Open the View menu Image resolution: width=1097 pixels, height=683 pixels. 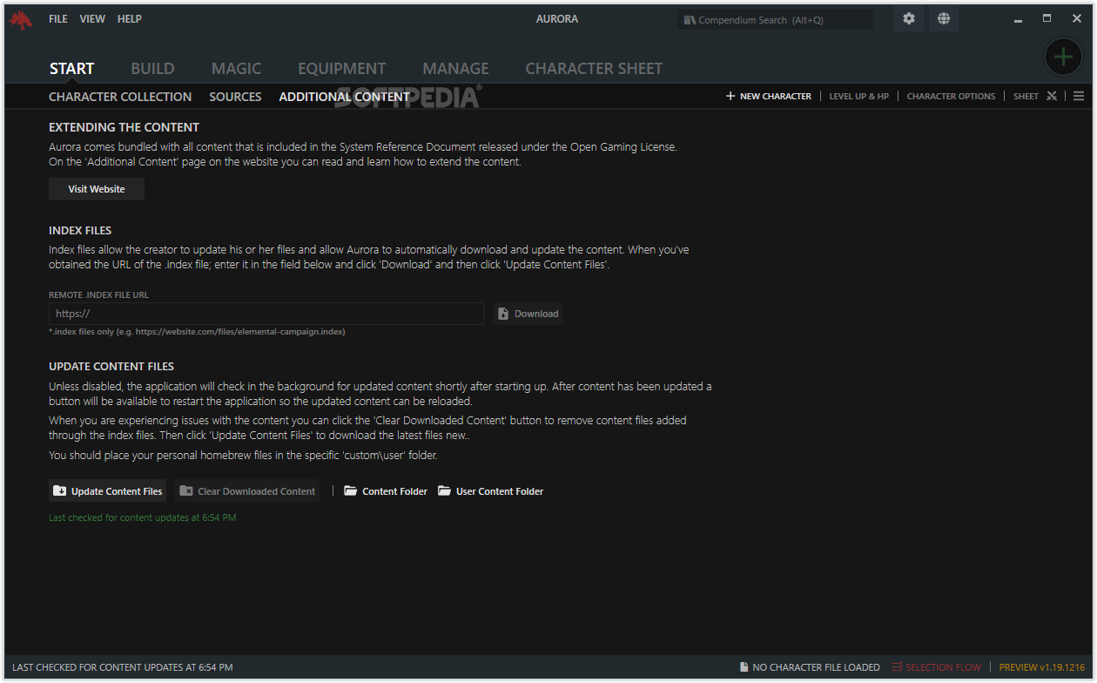[92, 19]
